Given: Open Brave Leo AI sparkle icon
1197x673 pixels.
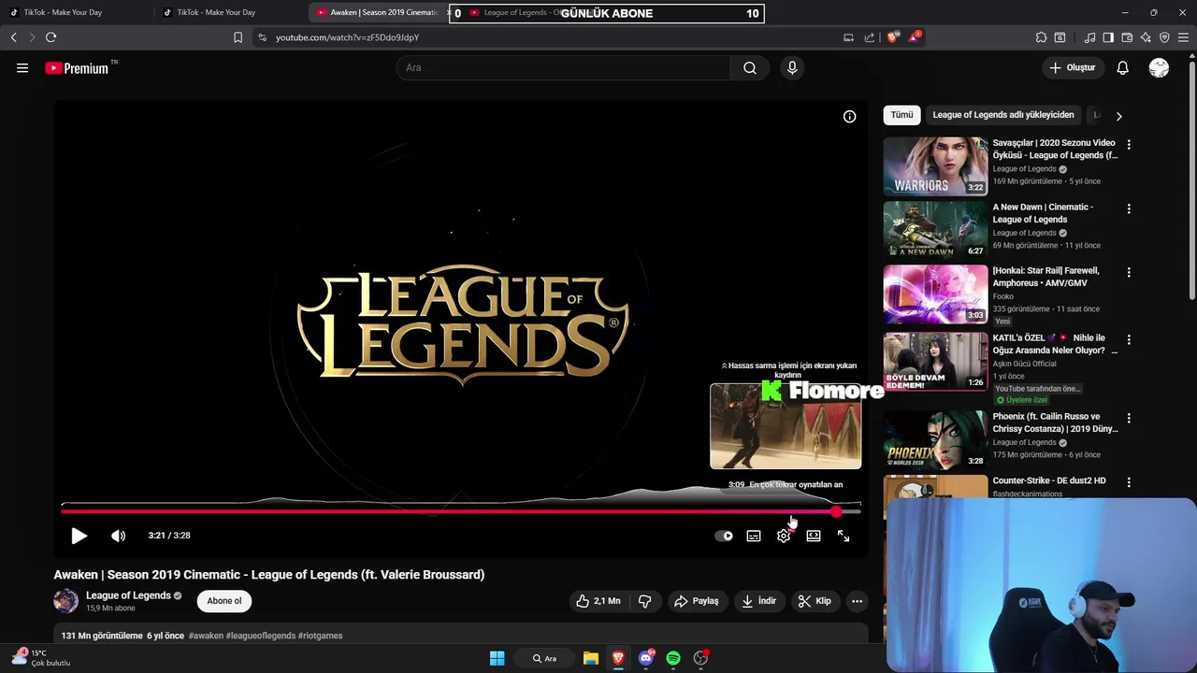Looking at the screenshot, I should tap(1146, 37).
